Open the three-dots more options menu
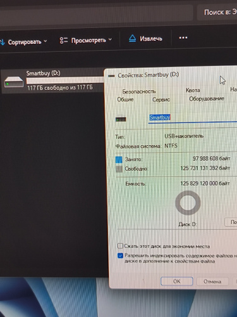 coord(183,38)
